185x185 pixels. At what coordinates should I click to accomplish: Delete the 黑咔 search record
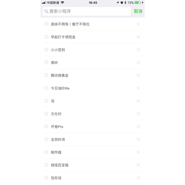coord(138,62)
